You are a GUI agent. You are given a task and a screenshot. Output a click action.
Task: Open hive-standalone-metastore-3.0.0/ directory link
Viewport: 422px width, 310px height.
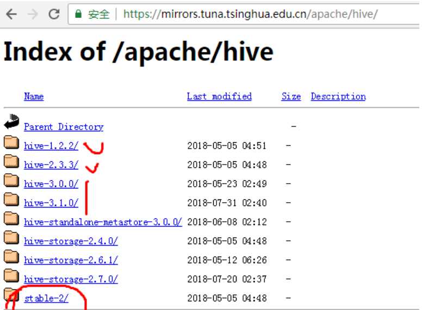[x=103, y=222]
